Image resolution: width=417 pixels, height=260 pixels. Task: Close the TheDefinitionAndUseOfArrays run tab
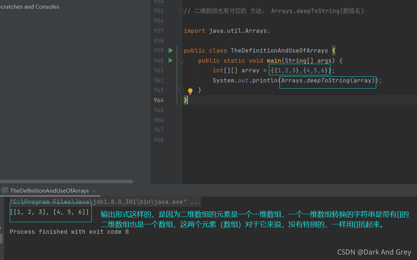coord(94,191)
